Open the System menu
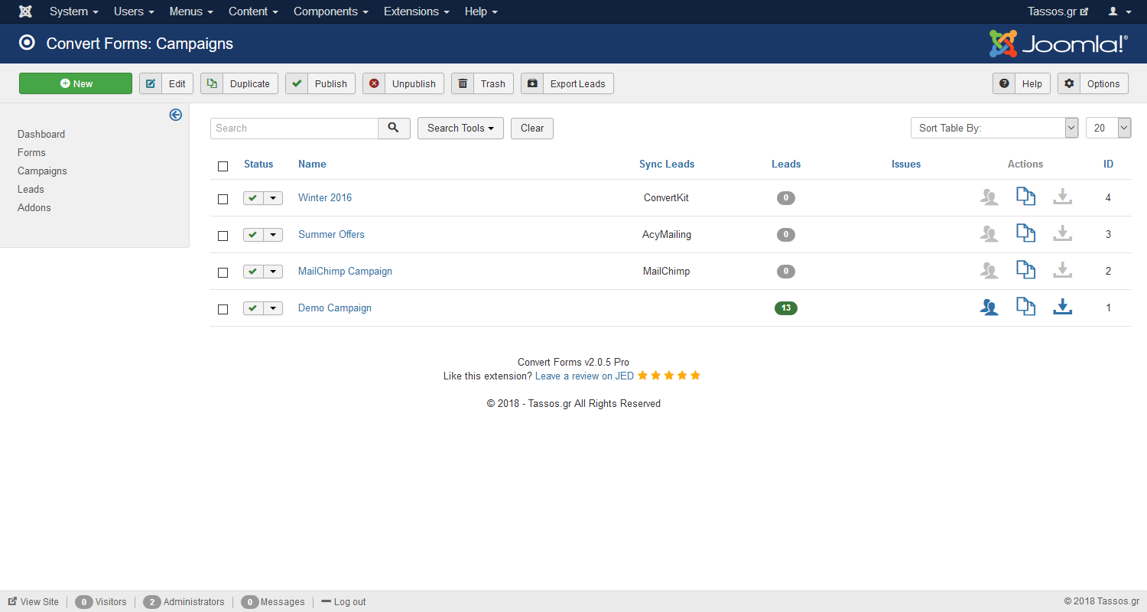Image resolution: width=1147 pixels, height=612 pixels. [74, 11]
